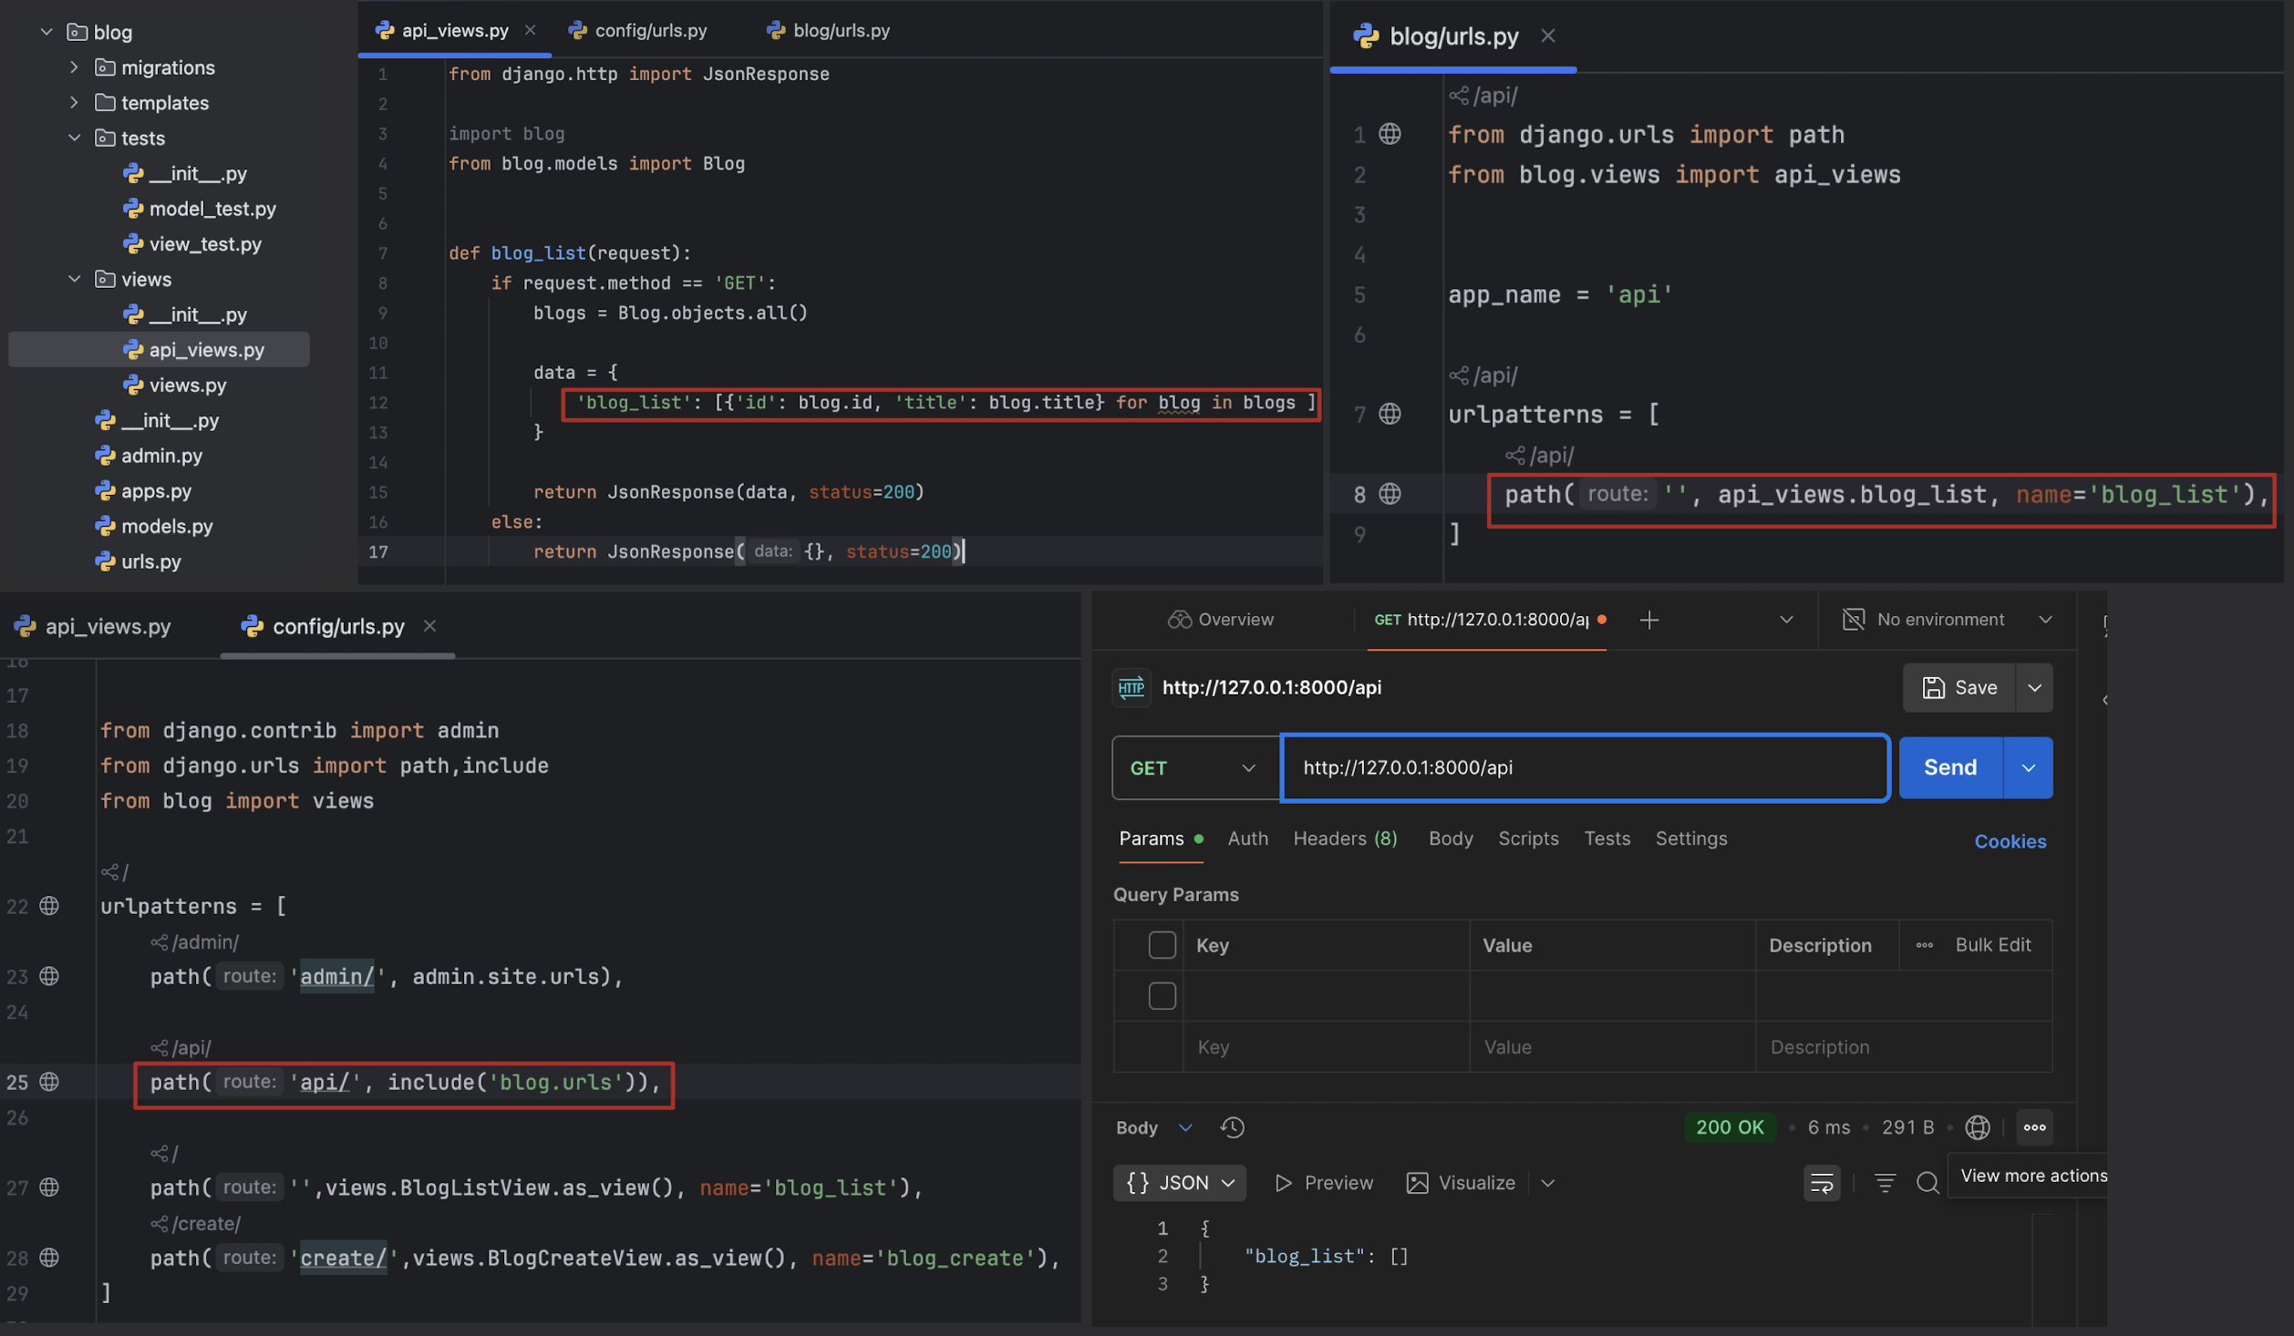Click the filter response icon

tap(1884, 1183)
